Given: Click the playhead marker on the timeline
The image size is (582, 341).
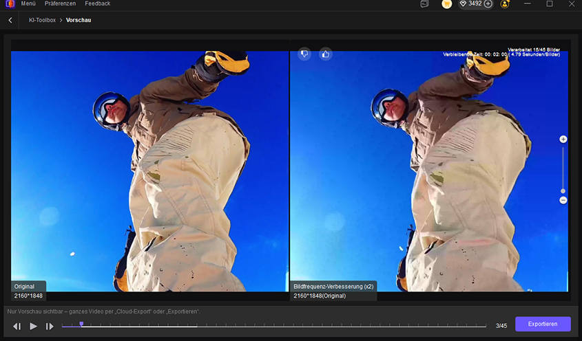Looking at the screenshot, I should click(81, 324).
